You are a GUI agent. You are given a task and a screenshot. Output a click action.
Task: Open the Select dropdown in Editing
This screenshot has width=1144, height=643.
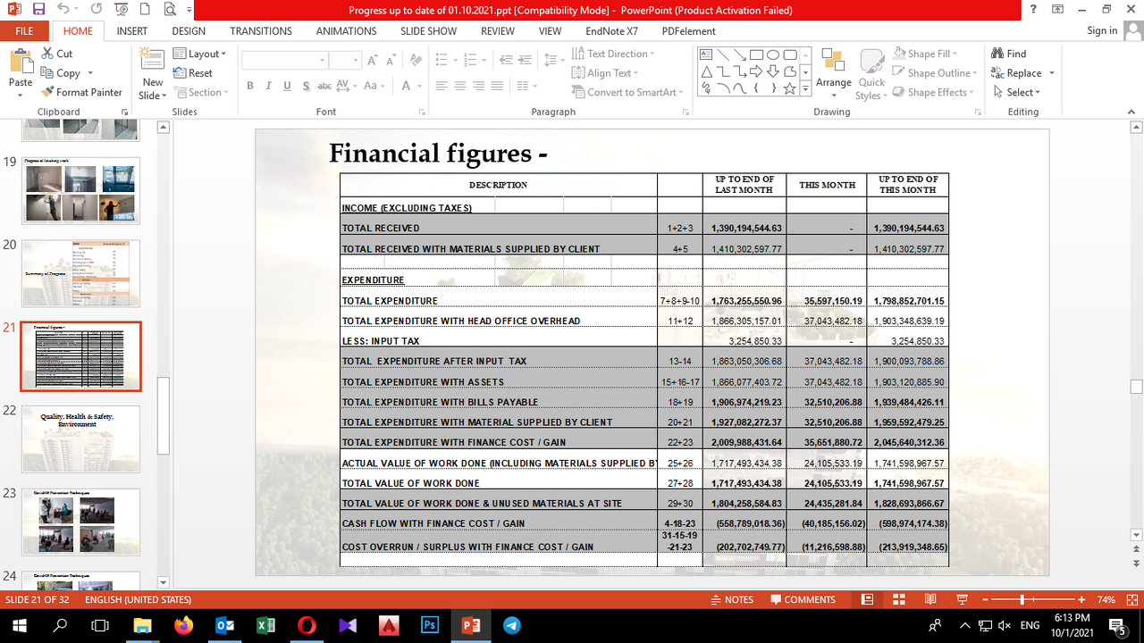[1016, 92]
